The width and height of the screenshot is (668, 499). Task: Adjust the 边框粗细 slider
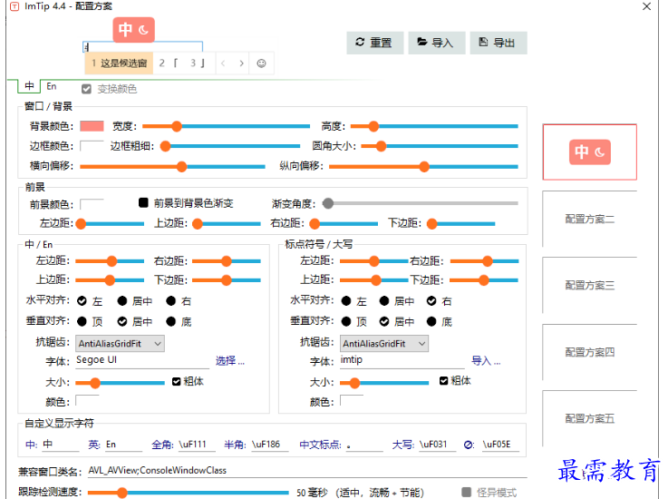coord(230,146)
